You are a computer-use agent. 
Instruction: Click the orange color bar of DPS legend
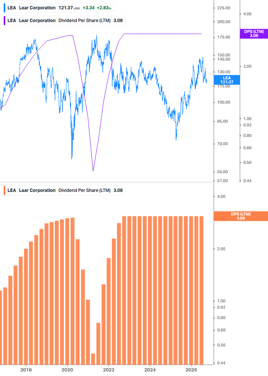(4, 190)
